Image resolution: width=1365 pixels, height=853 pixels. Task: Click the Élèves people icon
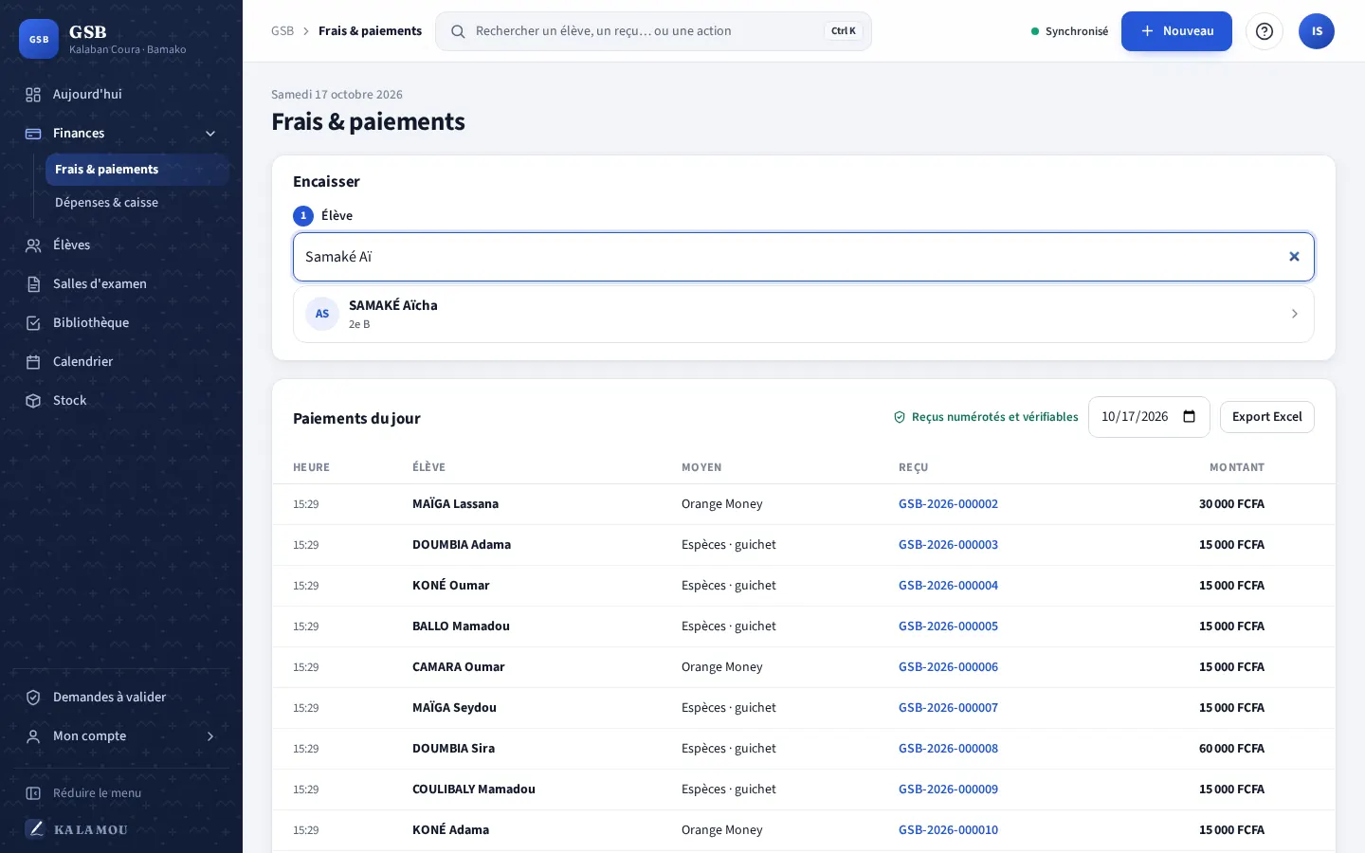point(33,245)
